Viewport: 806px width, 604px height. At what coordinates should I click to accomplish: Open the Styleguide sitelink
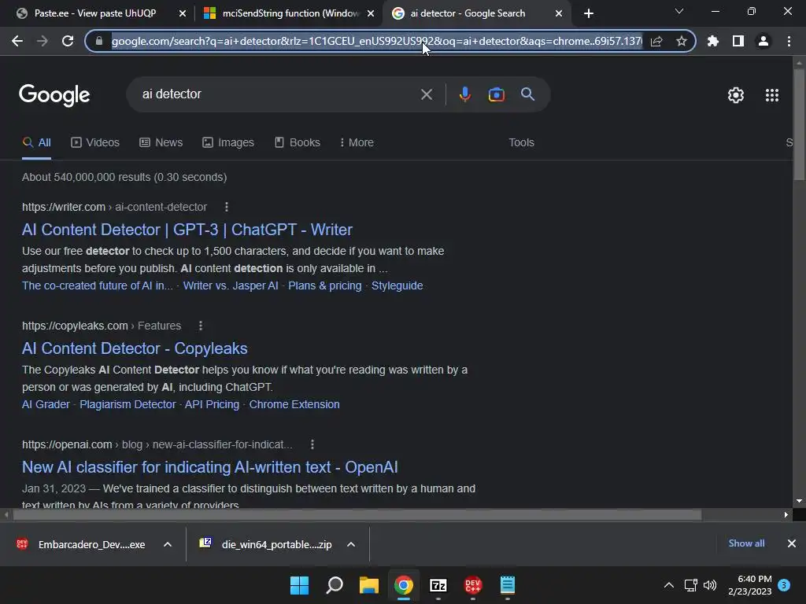(x=397, y=285)
